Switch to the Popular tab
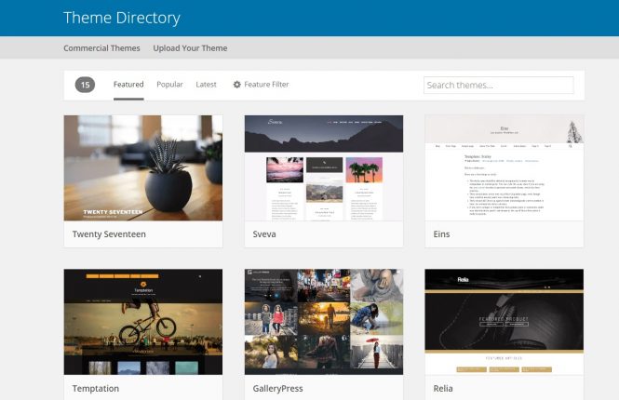 pos(169,85)
